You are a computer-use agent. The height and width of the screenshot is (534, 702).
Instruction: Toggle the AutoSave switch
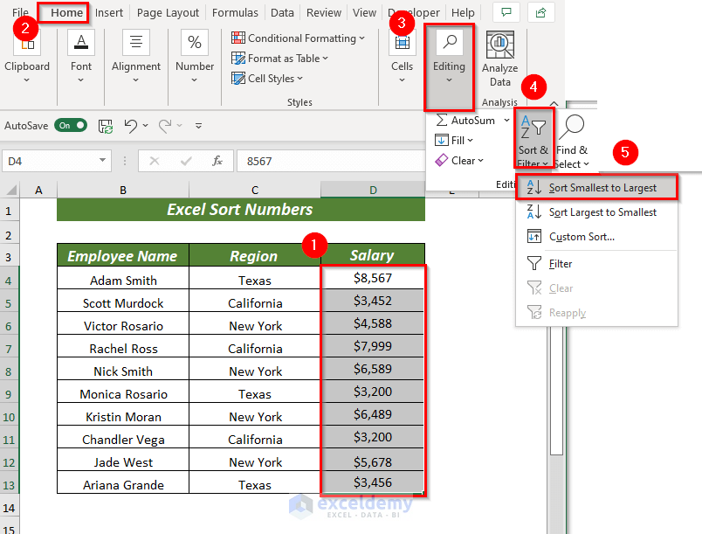71,126
